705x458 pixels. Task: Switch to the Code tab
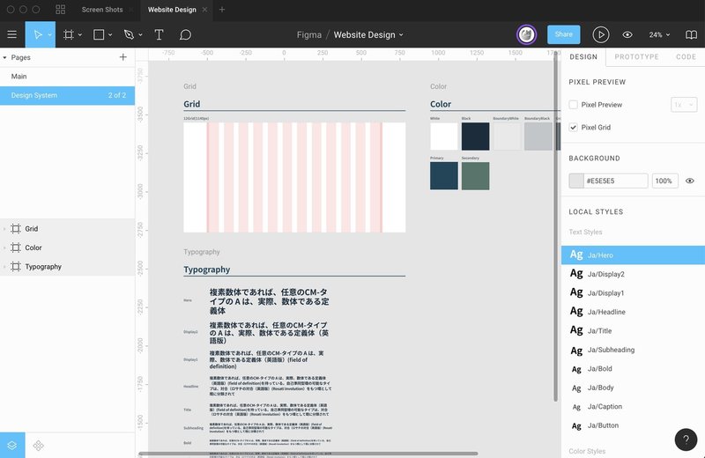[x=686, y=57]
